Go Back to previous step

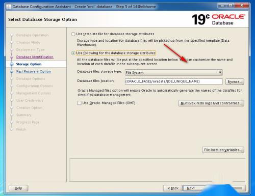pyautogui.click(x=173, y=188)
